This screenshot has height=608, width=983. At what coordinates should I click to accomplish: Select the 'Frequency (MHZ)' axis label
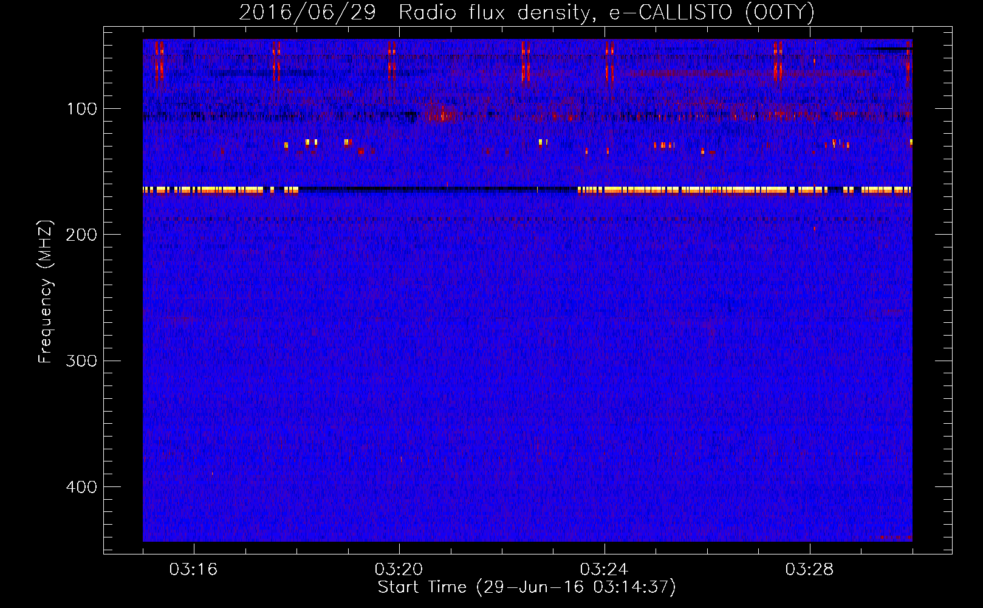(46, 292)
